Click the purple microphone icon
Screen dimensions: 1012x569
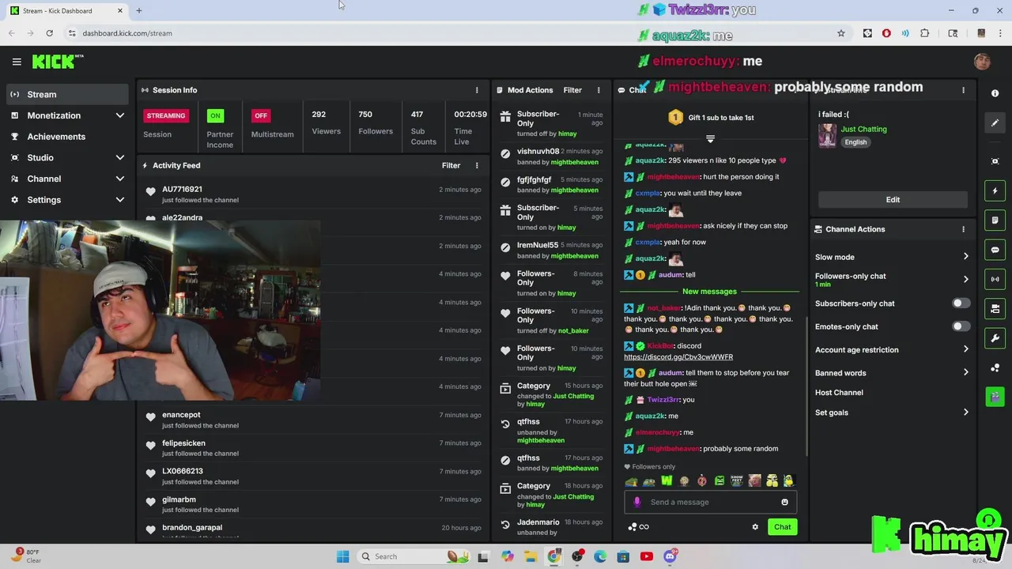point(637,502)
